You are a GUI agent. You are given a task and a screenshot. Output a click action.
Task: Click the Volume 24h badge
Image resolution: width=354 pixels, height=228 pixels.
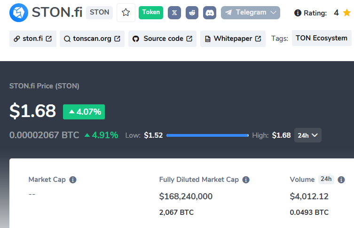[326, 179]
